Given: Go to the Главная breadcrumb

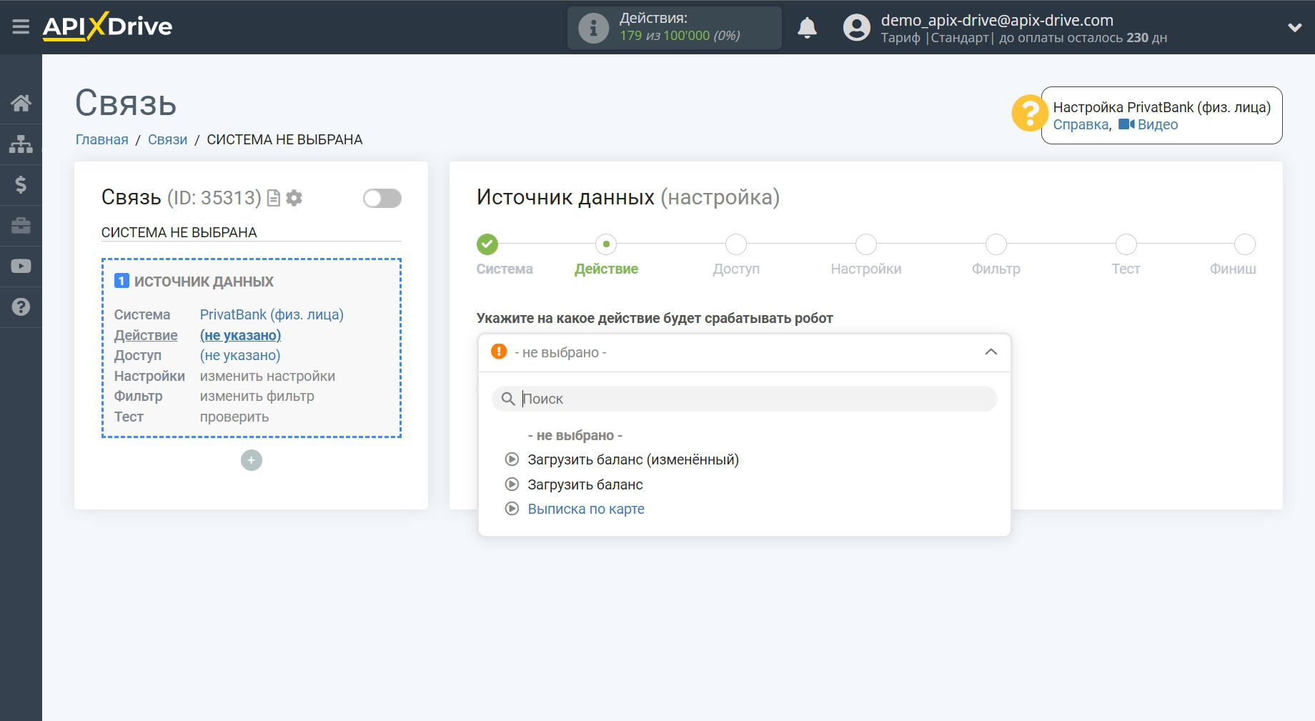Looking at the screenshot, I should pyautogui.click(x=102, y=139).
